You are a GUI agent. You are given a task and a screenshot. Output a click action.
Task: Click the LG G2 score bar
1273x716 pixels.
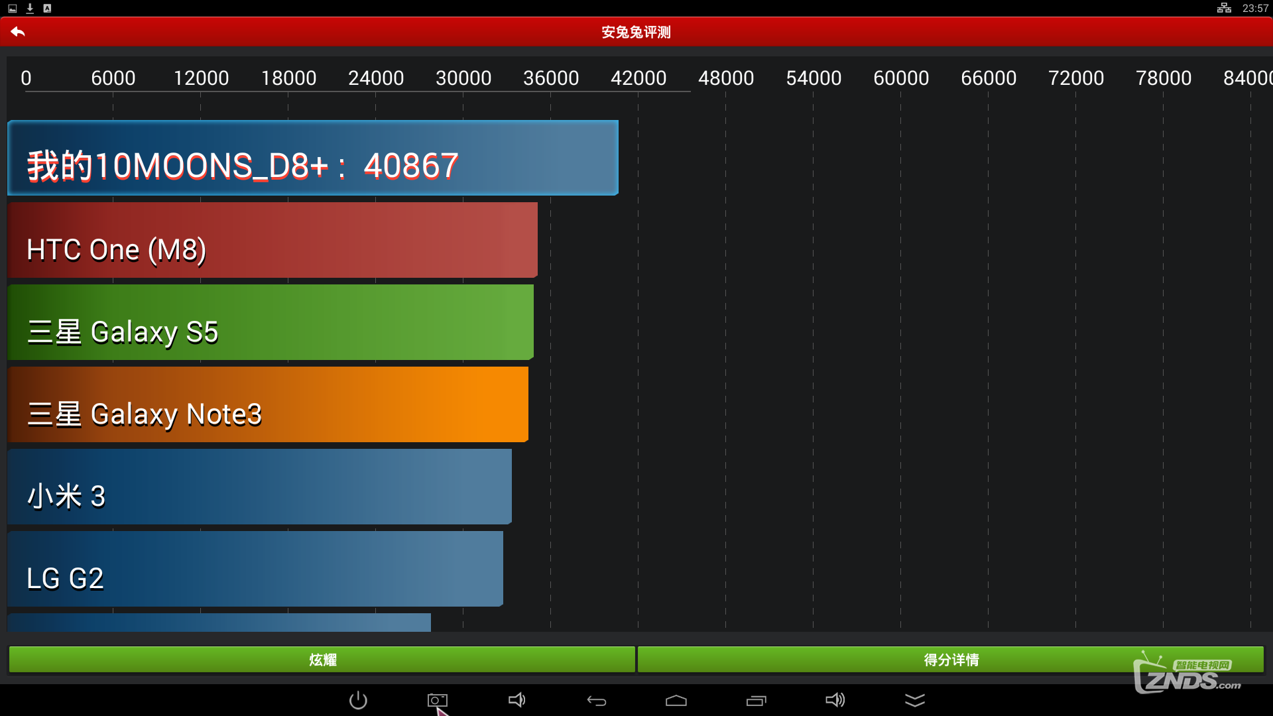[x=255, y=569]
